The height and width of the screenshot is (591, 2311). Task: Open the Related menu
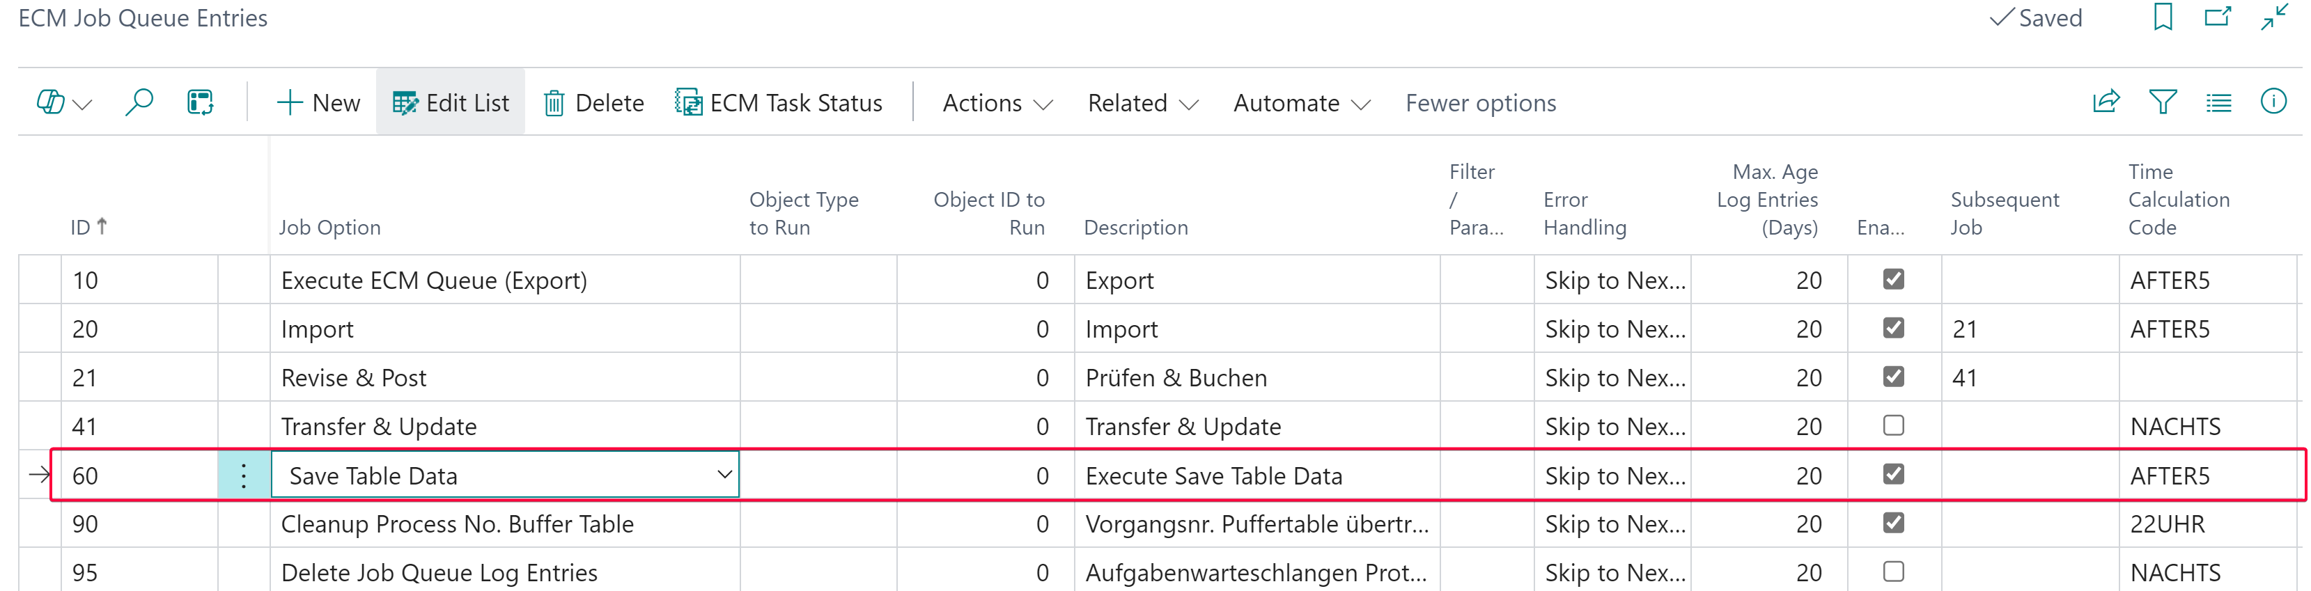(x=1142, y=103)
